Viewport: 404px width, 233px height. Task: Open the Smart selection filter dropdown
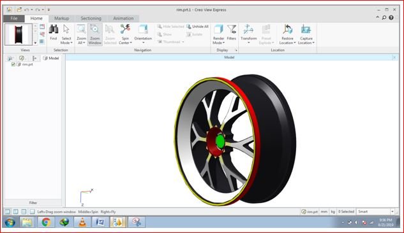click(x=392, y=212)
